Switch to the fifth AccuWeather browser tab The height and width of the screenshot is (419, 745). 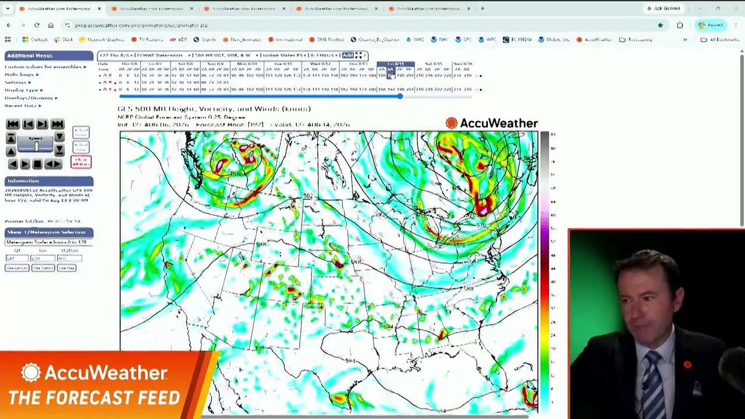coord(428,9)
